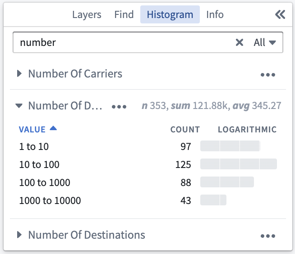Select the Histogram tab
The width and height of the screenshot is (295, 254).
tap(170, 14)
